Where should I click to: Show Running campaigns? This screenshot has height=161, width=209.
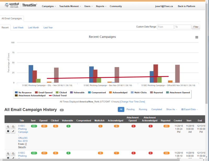click(x=143, y=109)
